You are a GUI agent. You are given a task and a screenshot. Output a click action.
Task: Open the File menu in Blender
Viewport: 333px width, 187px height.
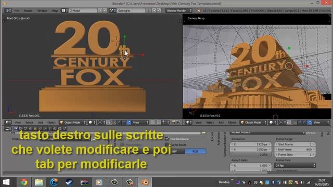click(x=17, y=10)
